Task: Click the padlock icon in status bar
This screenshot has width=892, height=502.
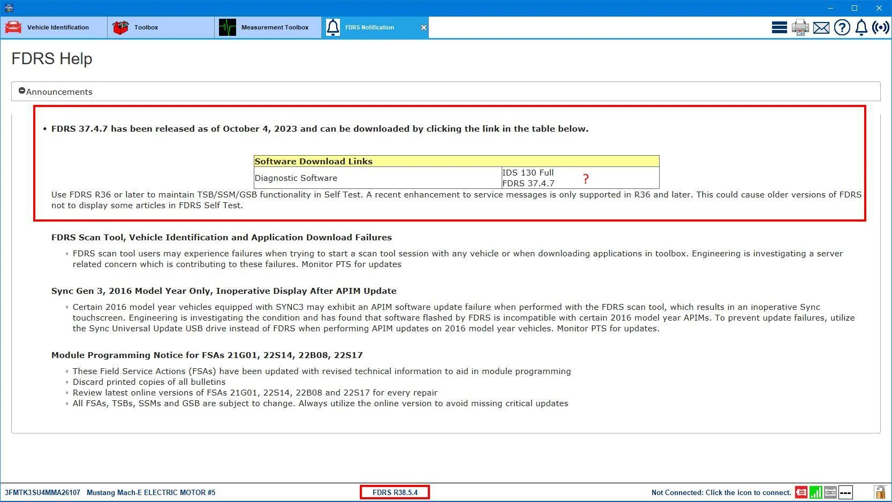Action: pyautogui.click(x=880, y=492)
